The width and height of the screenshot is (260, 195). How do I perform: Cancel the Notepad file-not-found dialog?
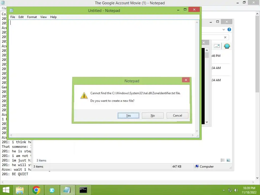[x=177, y=116]
